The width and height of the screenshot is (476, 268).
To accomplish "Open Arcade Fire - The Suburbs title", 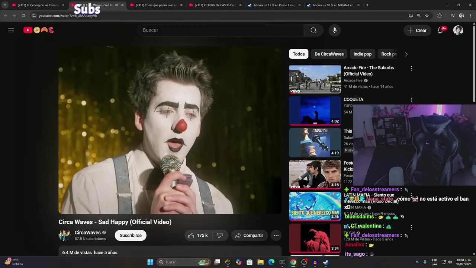I will tap(369, 71).
